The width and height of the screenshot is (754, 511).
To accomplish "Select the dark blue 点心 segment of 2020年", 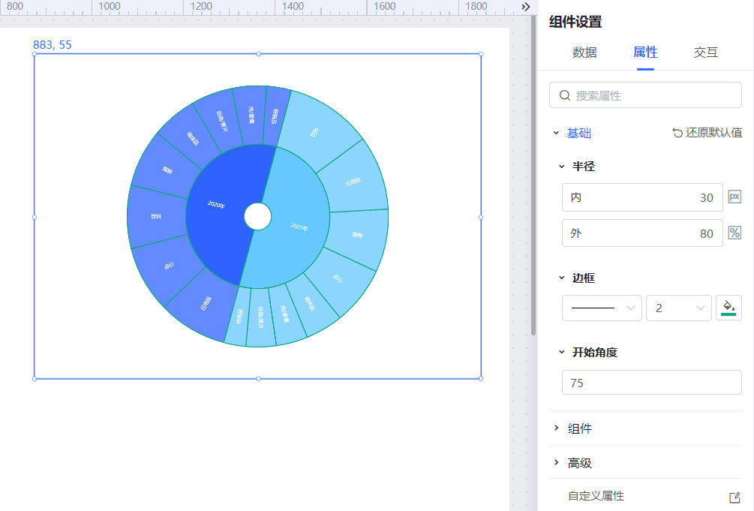I will pyautogui.click(x=169, y=266).
